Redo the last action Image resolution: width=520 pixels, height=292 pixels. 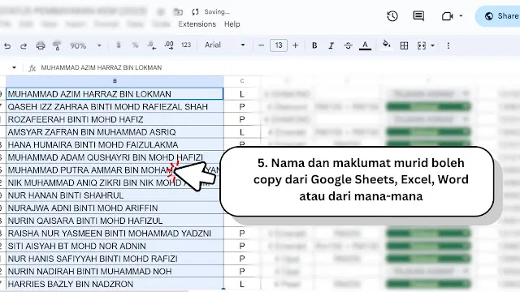coord(24,45)
